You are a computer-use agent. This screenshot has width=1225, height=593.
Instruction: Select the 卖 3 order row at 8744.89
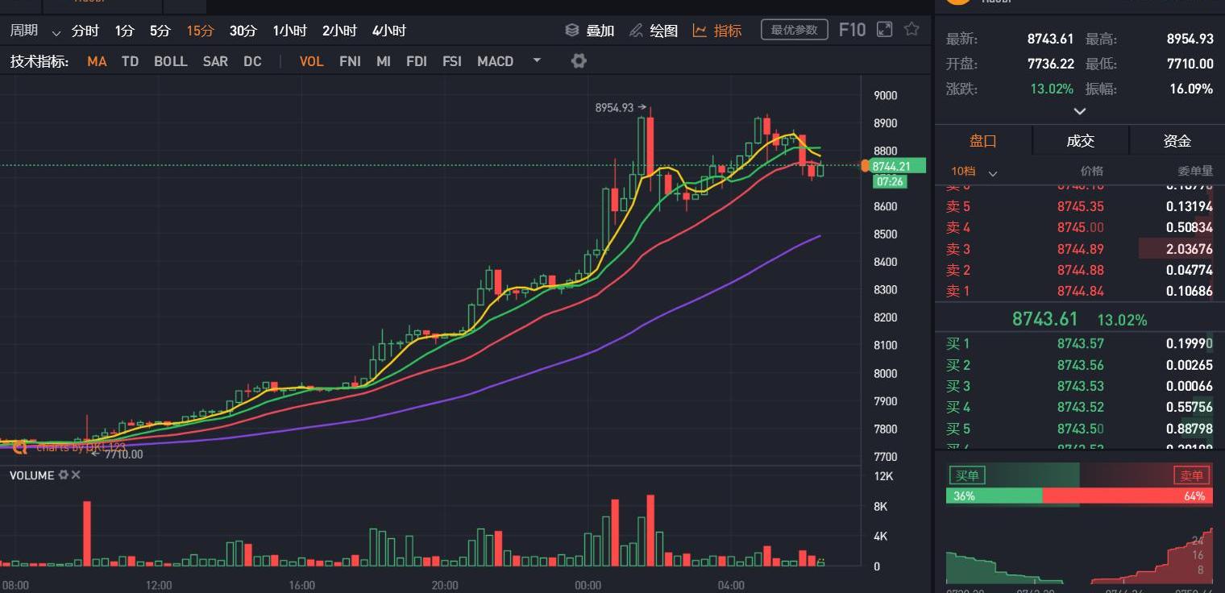coord(1080,249)
